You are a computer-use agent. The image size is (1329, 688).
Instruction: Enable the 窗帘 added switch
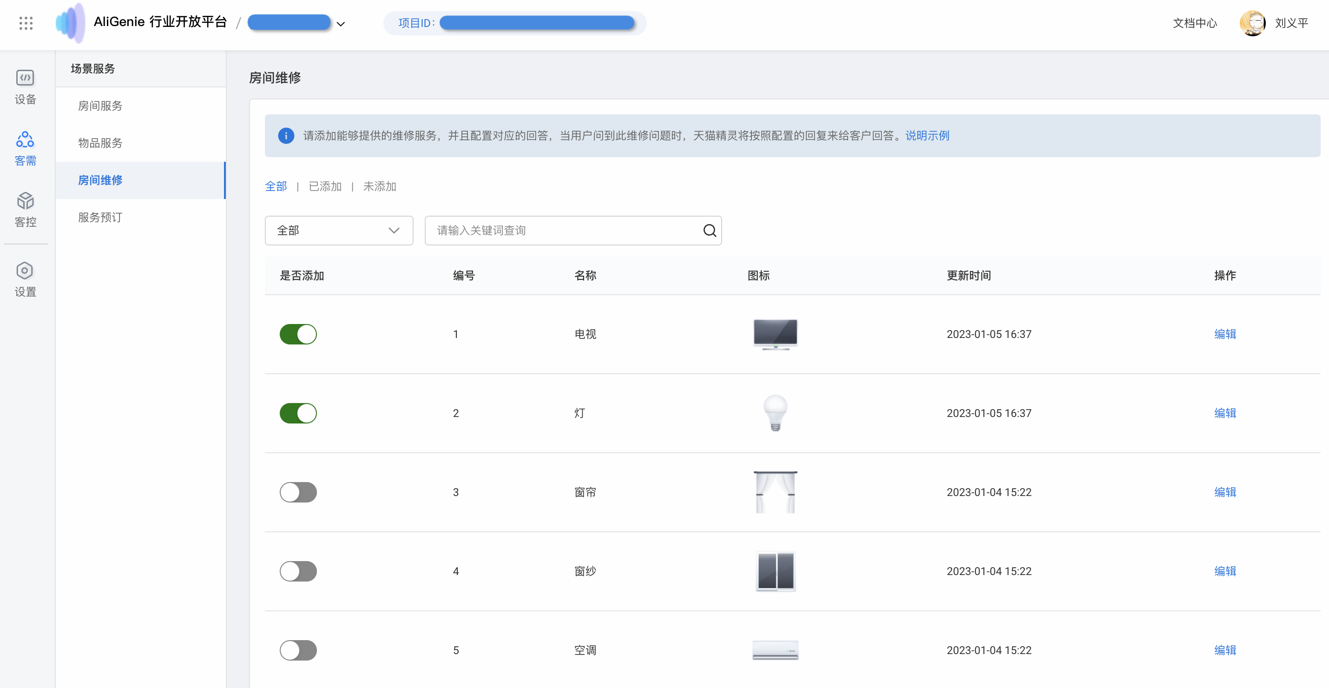(x=298, y=492)
